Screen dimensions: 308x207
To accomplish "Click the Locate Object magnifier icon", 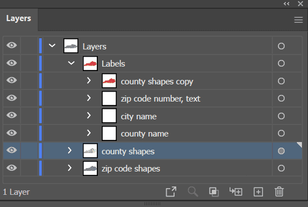I will [193, 191].
